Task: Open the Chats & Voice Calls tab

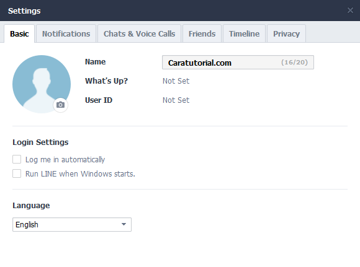Action: click(140, 33)
